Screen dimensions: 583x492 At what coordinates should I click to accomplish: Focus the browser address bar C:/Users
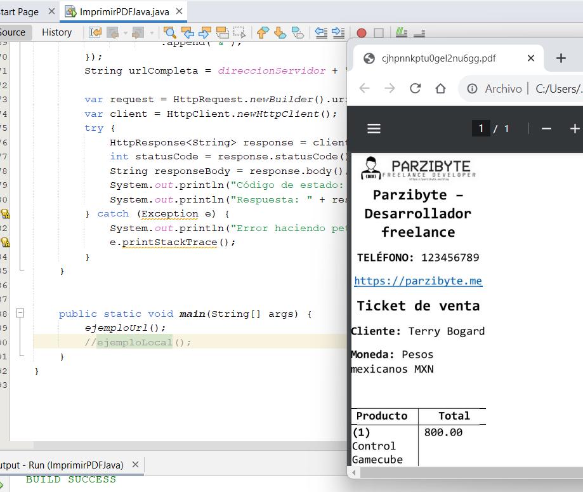click(559, 89)
